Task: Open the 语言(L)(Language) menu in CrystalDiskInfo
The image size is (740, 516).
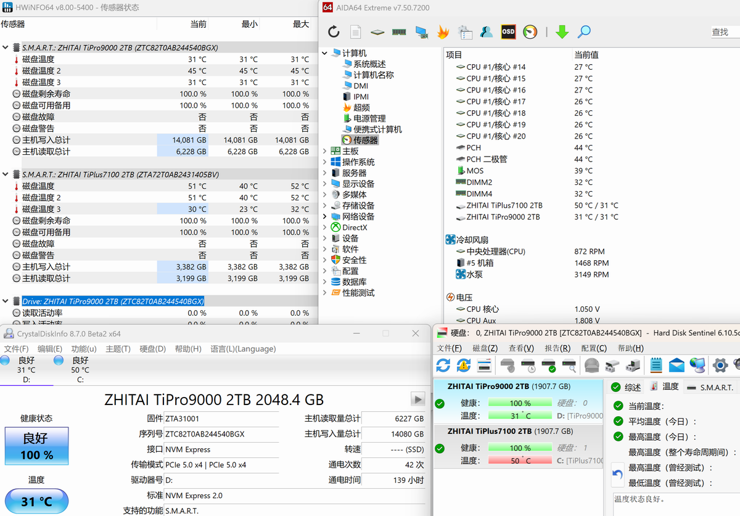Action: pyautogui.click(x=243, y=349)
